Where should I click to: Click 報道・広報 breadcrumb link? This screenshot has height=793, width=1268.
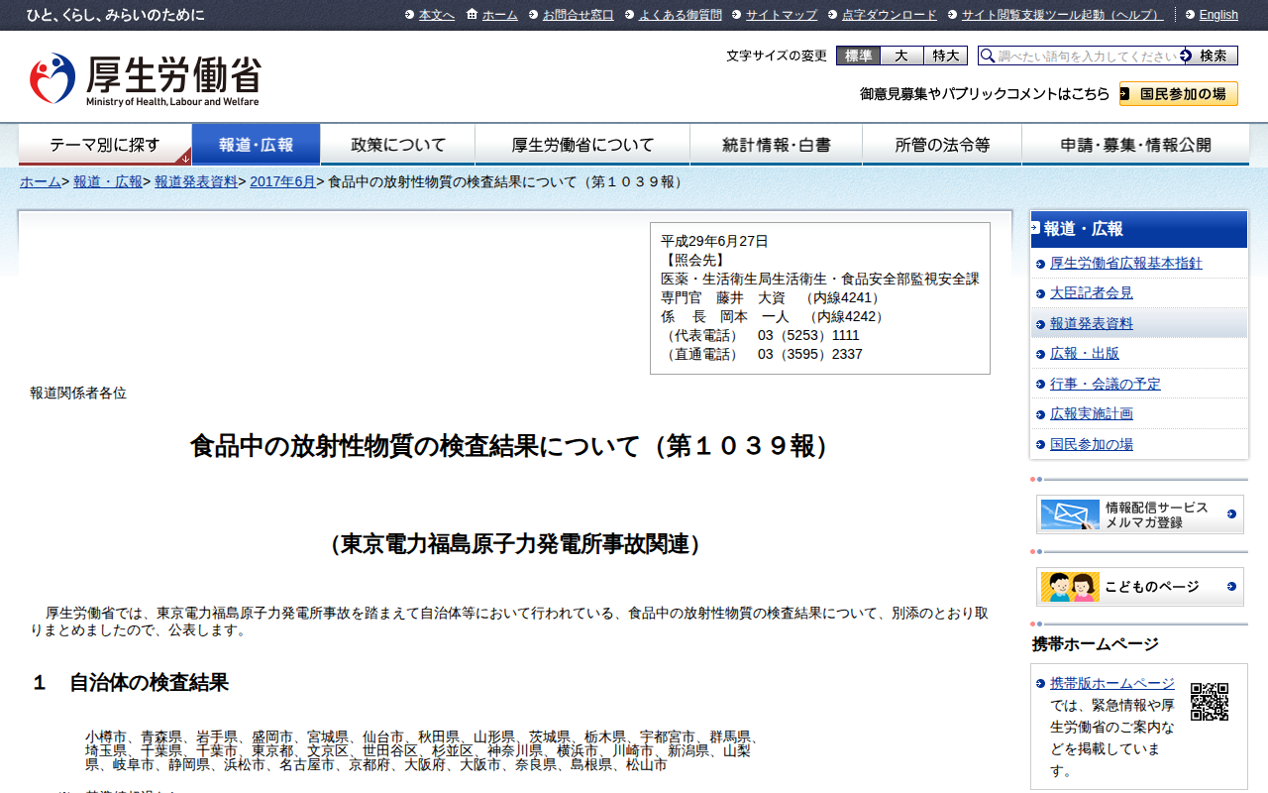pos(108,182)
